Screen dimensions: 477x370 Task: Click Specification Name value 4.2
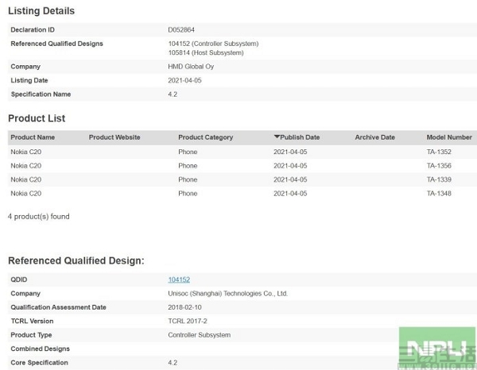173,94
